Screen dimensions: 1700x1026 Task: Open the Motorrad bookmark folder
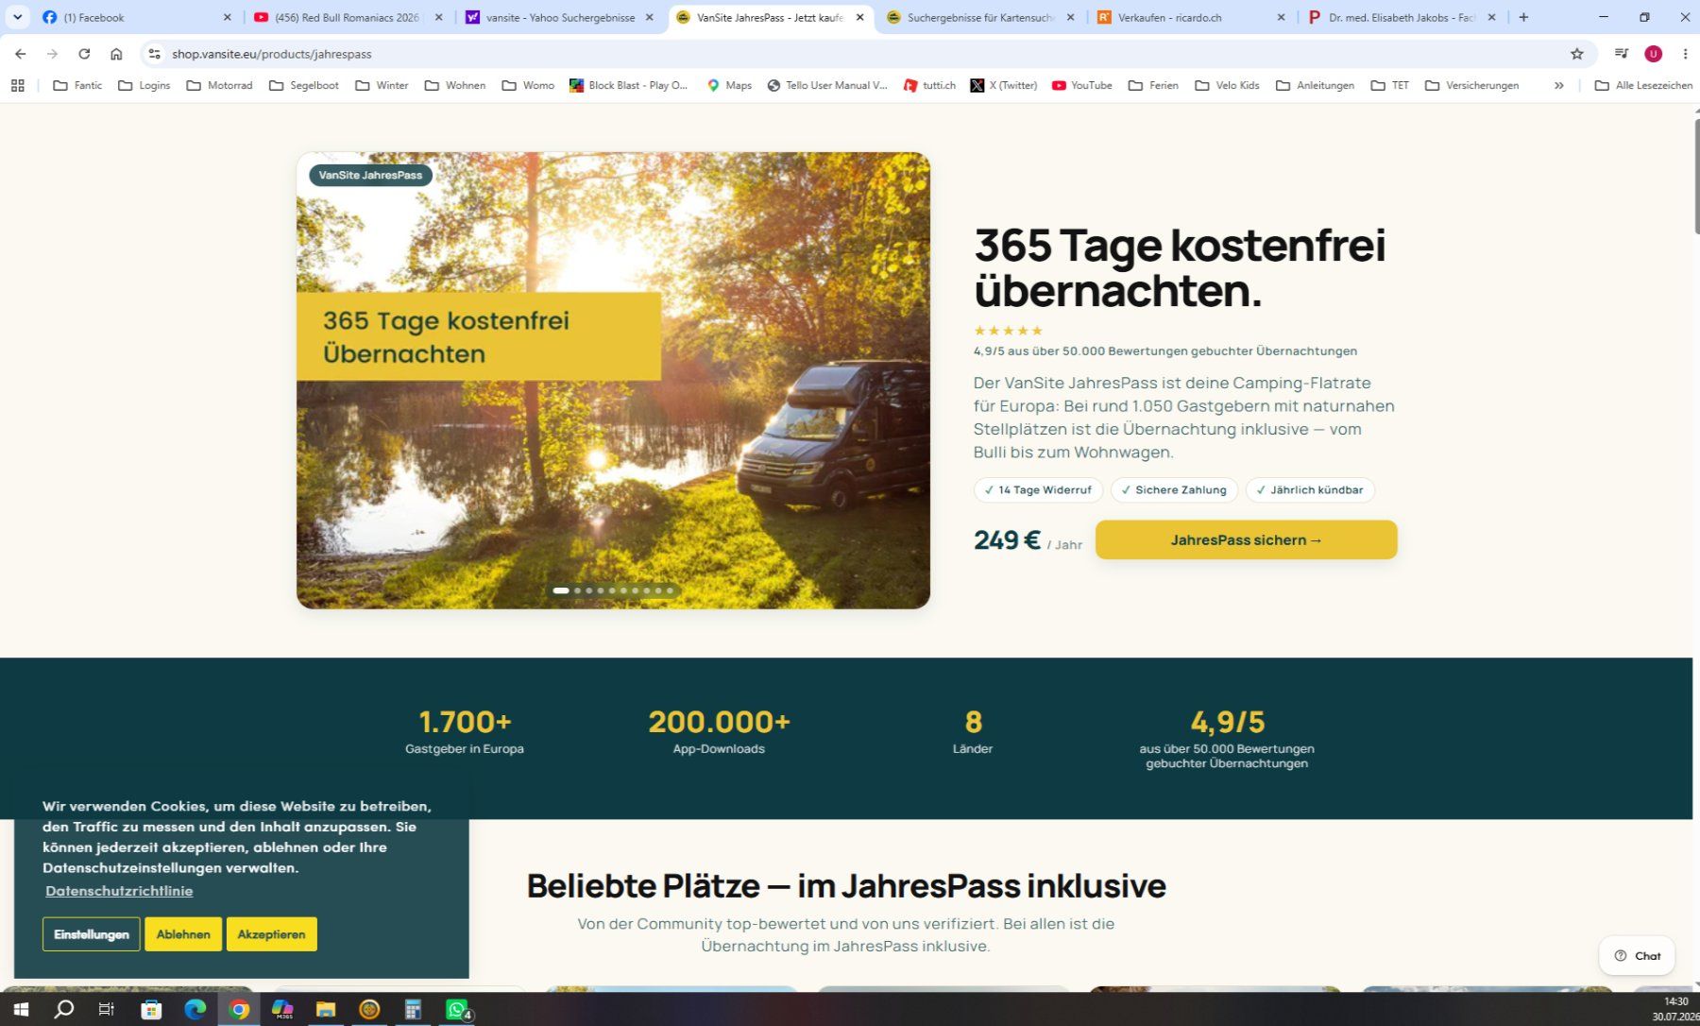[219, 85]
